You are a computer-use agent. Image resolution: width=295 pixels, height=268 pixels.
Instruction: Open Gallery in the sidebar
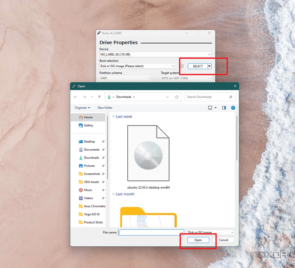(x=88, y=125)
